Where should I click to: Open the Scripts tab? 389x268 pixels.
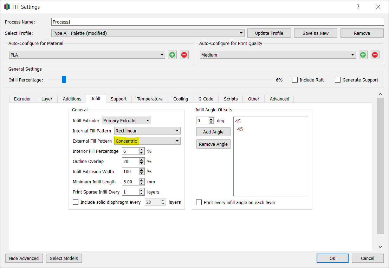click(x=231, y=99)
